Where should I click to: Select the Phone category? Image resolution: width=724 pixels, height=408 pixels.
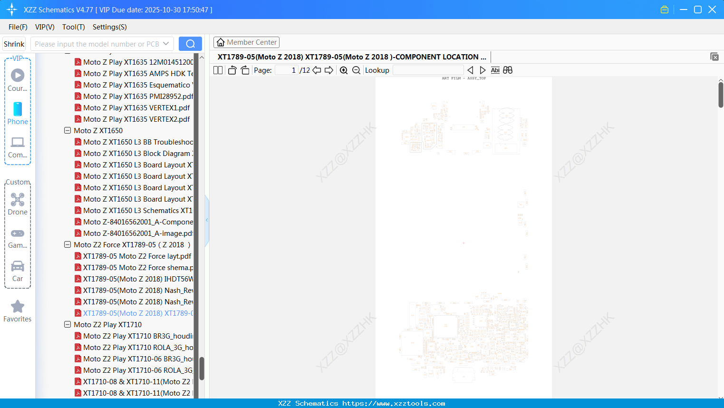(x=18, y=114)
